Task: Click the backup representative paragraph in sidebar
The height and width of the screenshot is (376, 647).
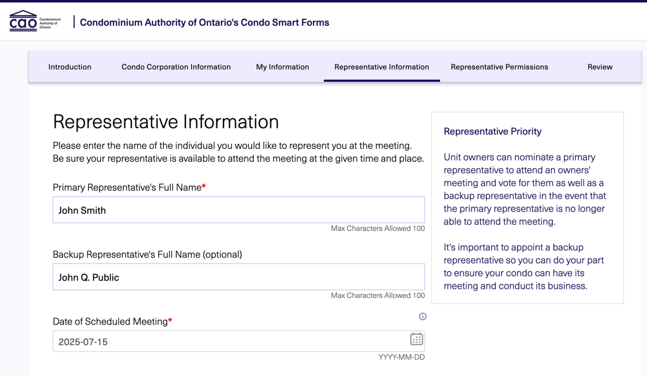Action: pyautogui.click(x=524, y=266)
